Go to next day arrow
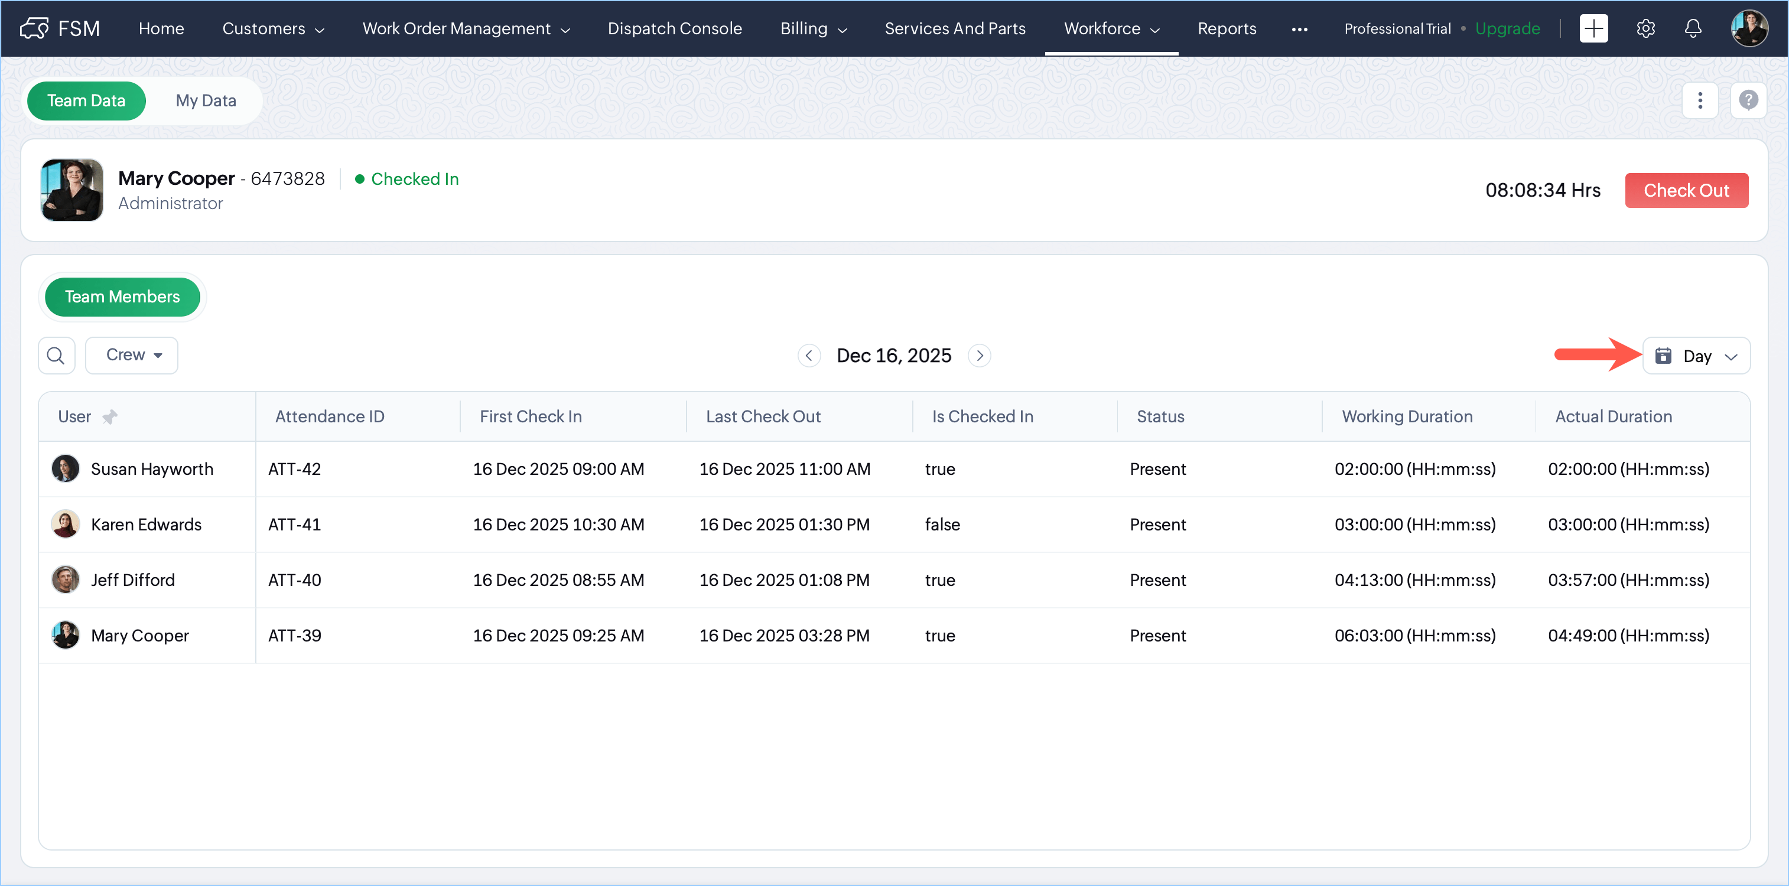Screen dimensions: 1789x886 tap(979, 356)
